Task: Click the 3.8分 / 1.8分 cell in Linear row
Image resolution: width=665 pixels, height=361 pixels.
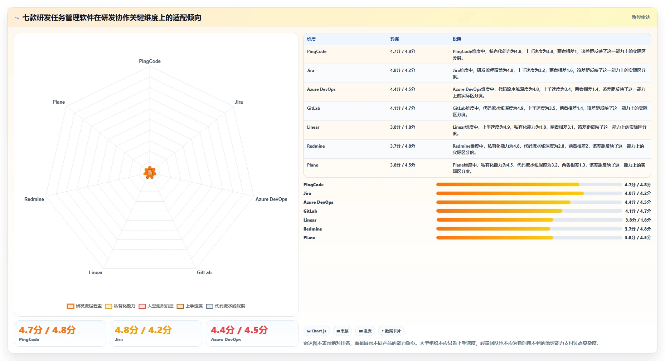Action: (x=403, y=127)
